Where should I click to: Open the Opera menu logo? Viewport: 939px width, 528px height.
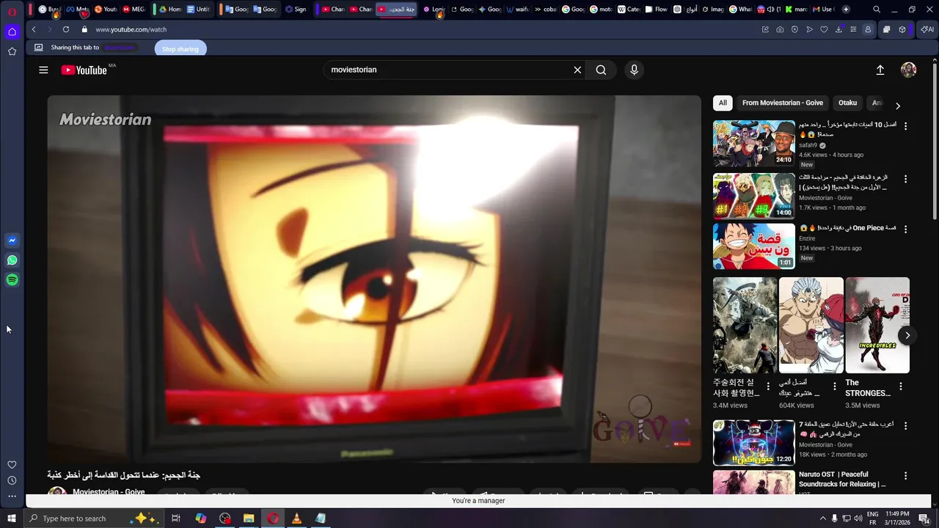click(12, 12)
